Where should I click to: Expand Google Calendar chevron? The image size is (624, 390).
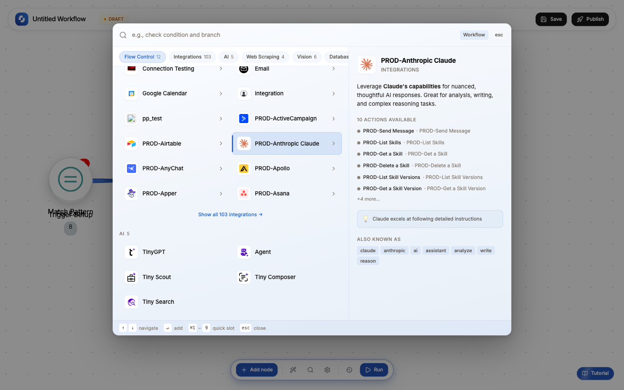pyautogui.click(x=221, y=94)
